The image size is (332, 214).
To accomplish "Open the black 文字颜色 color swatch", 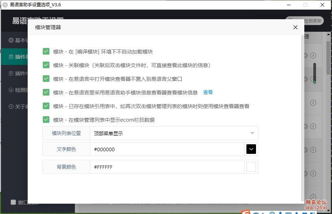I will click(x=251, y=149).
